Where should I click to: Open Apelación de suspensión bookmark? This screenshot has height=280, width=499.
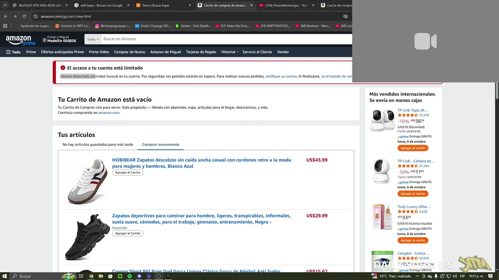pyautogui.click(x=33, y=26)
